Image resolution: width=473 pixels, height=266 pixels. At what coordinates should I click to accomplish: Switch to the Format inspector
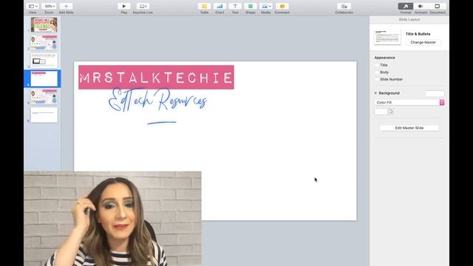406,7
